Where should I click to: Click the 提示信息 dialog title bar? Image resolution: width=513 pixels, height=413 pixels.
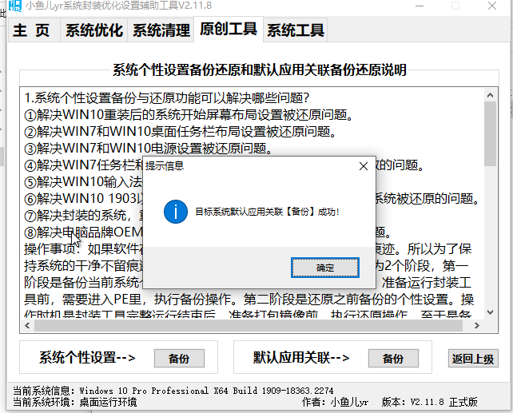click(x=240, y=165)
